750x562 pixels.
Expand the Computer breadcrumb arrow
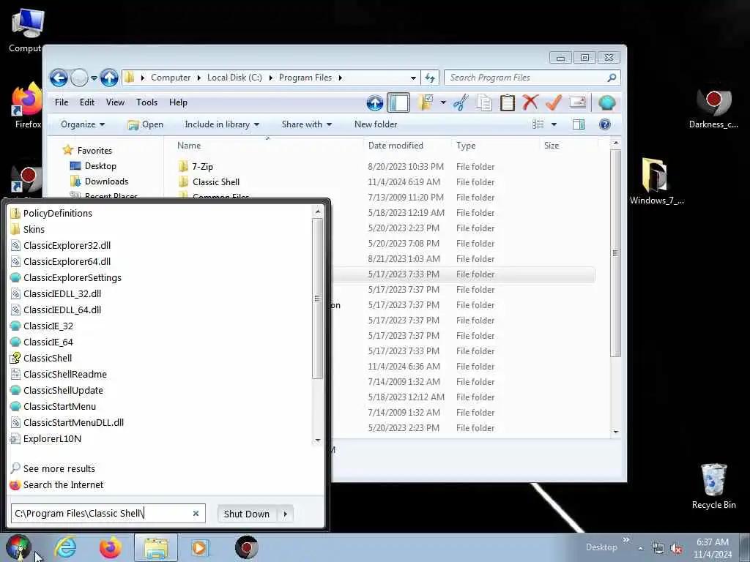point(199,78)
